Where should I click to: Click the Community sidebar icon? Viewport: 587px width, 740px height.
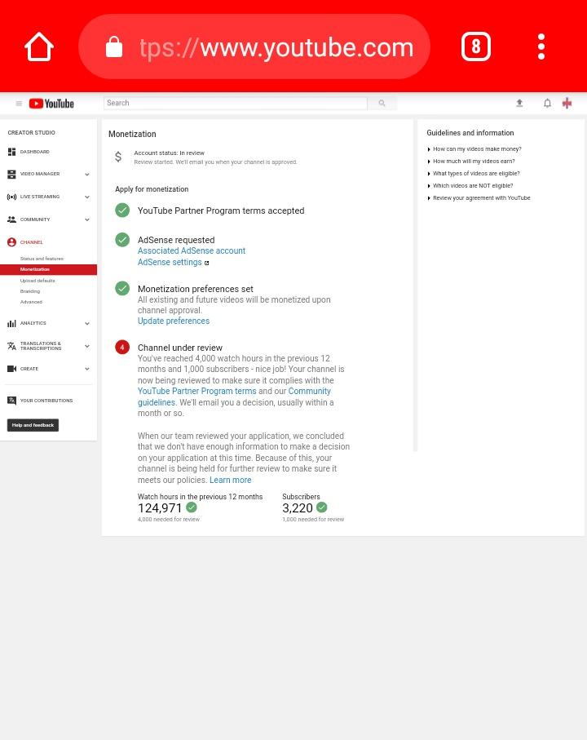[11, 219]
